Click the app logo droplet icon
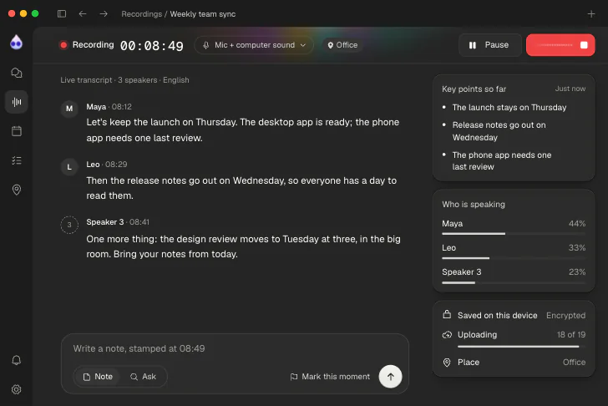This screenshot has width=608, height=406. click(17, 43)
